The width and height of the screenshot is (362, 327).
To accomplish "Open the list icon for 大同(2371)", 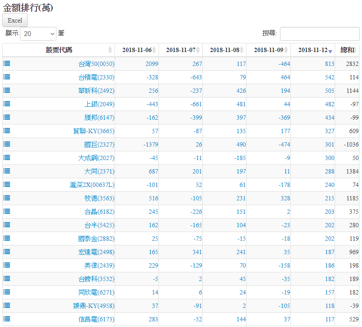I will [7, 171].
